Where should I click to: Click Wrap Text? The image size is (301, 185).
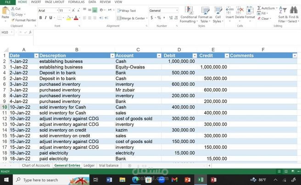(127, 11)
